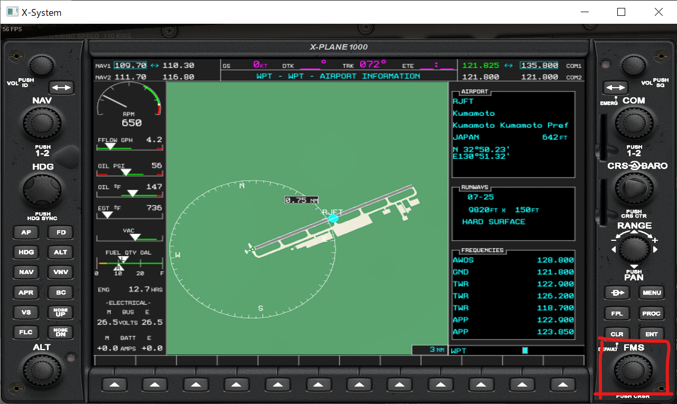Click the RANGE knob to activate pan
Screen dimensions: 677x404
pos(634,249)
